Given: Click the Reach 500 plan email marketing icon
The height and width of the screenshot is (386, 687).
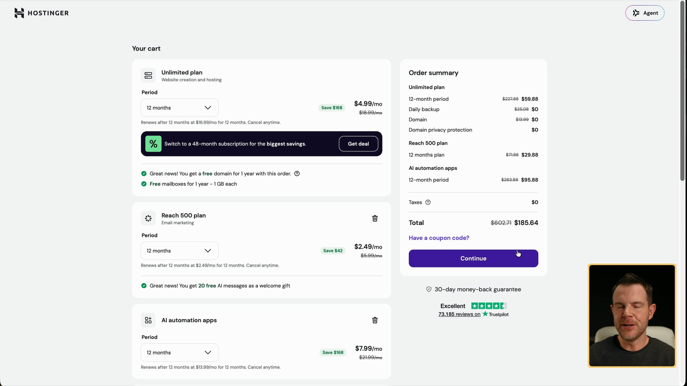Looking at the screenshot, I should (x=148, y=218).
